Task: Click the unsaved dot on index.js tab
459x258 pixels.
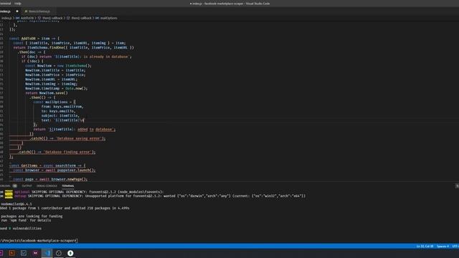Action: 17,11
